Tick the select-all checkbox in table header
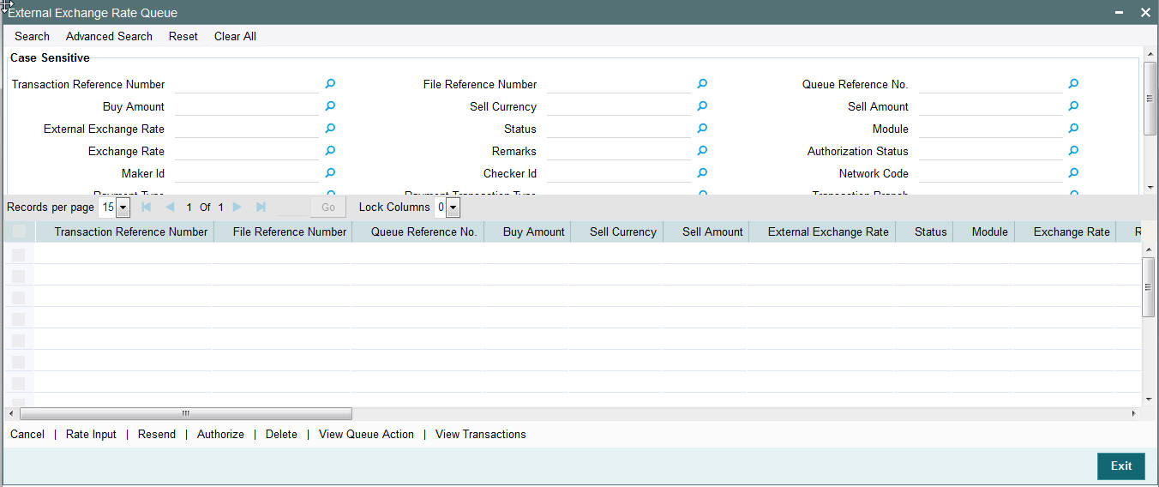1159x487 pixels. click(18, 231)
